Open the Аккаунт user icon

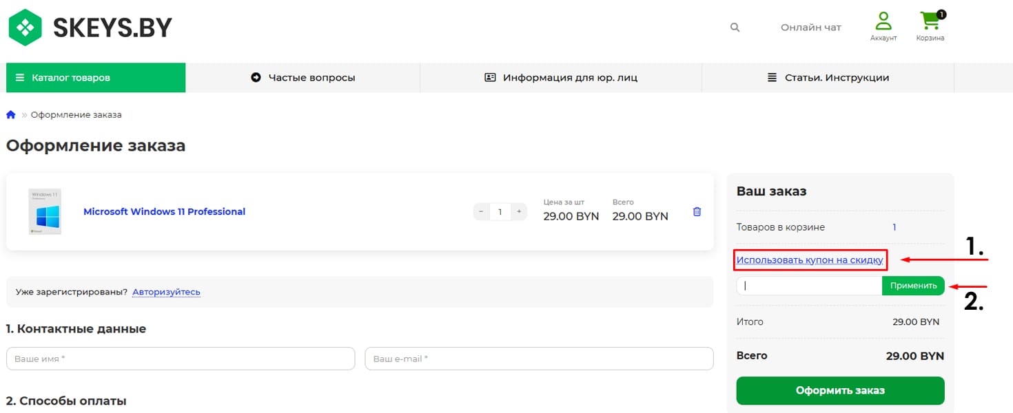[883, 21]
